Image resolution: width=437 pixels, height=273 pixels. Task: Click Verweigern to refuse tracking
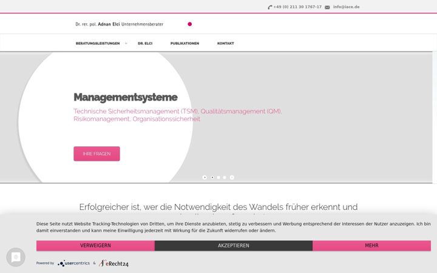(x=96, y=246)
